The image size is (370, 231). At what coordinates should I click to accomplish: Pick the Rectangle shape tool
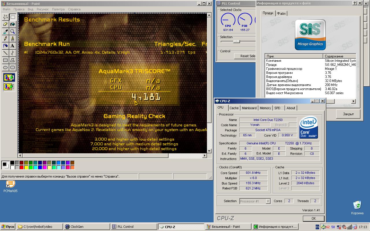pos(5,60)
